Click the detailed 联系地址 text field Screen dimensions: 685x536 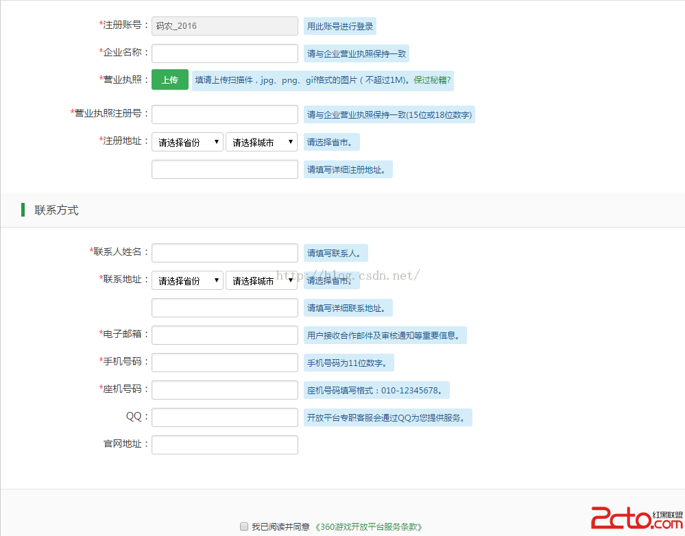point(224,308)
